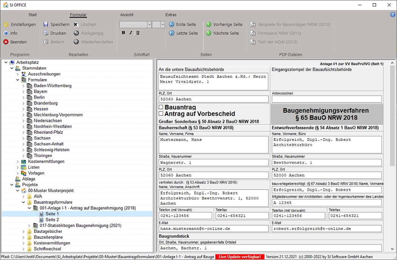Select Seite 2 in tree
The width and height of the screenshot is (397, 260).
(52, 220)
